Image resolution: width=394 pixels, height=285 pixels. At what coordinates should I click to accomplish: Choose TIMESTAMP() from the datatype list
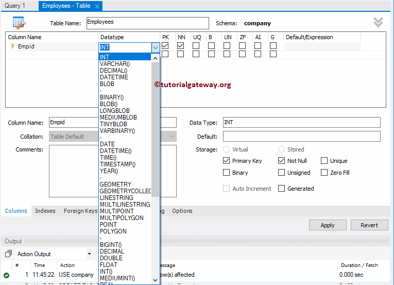pos(117,164)
